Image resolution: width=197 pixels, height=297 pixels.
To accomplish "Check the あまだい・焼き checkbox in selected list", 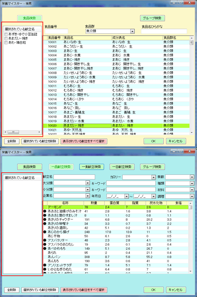I will [6, 38].
